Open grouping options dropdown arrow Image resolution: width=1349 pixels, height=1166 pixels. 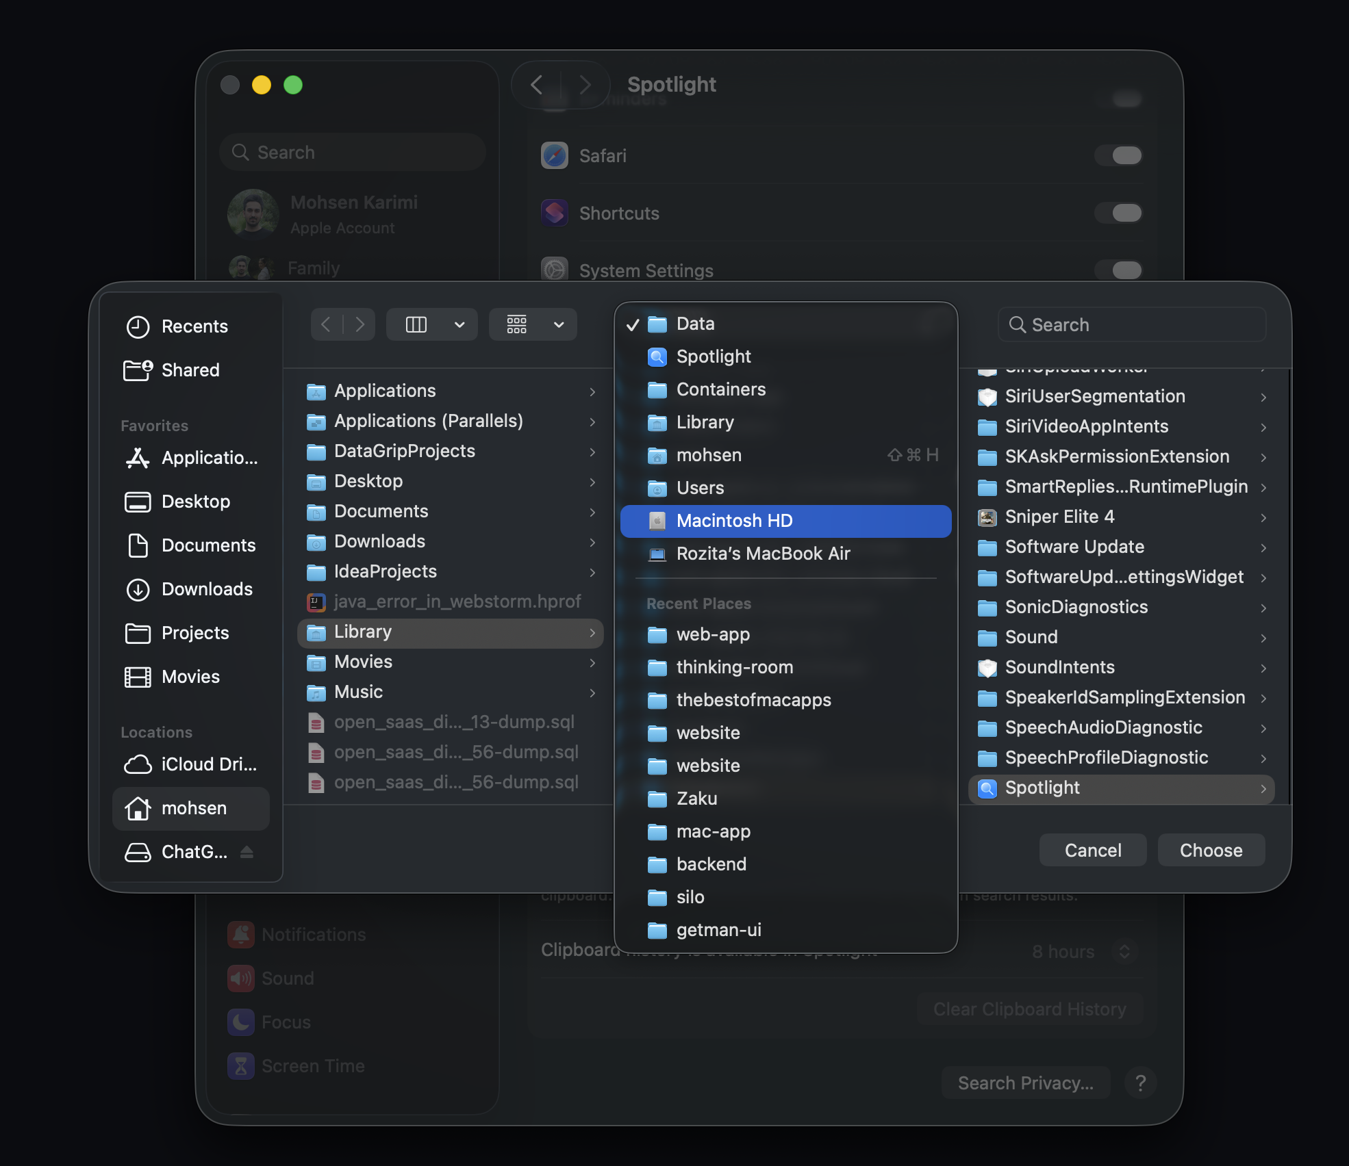click(559, 324)
